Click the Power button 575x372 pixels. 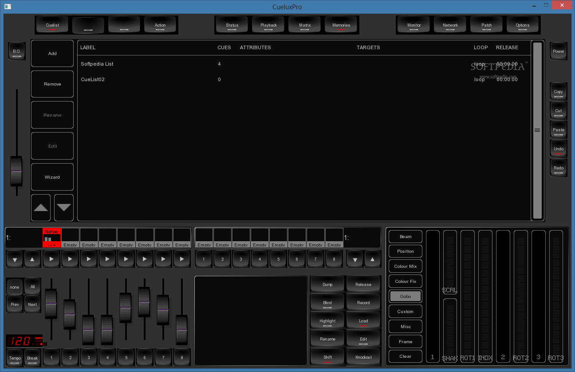(558, 51)
